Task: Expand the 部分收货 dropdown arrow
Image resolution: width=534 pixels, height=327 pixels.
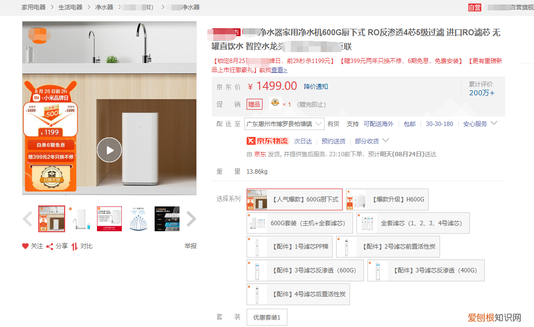Action: (x=385, y=141)
